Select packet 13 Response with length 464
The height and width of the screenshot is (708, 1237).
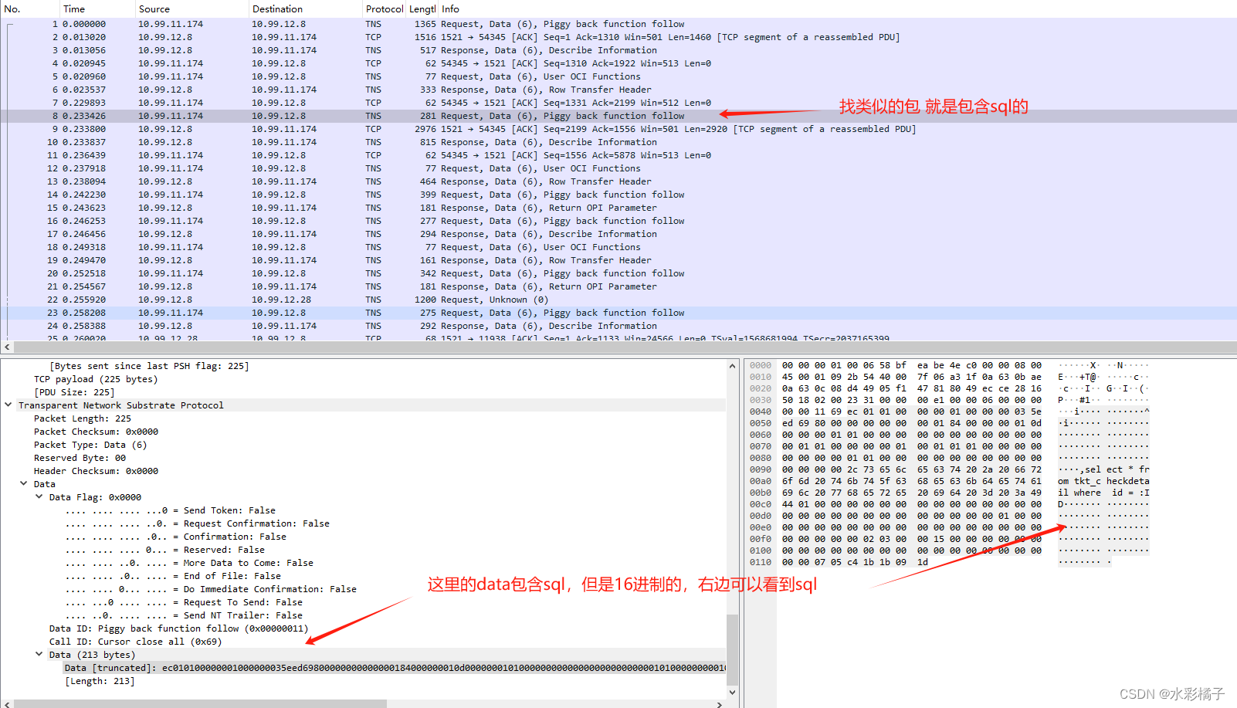(618, 181)
